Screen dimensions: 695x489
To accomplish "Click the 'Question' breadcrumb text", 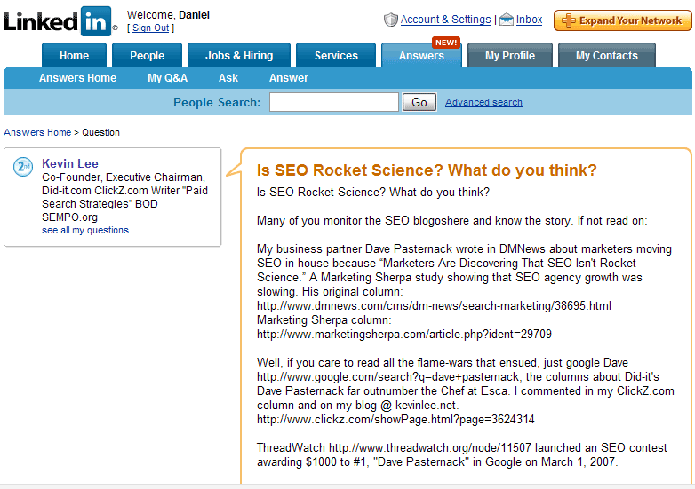I will click(100, 132).
